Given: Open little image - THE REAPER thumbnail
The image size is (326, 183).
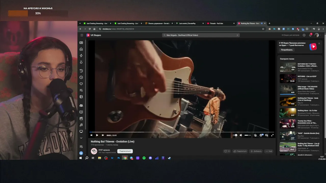Looking at the screenshot, I should pyautogui.click(x=288, y=90).
